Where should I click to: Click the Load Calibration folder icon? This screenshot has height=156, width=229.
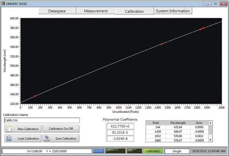(10, 138)
